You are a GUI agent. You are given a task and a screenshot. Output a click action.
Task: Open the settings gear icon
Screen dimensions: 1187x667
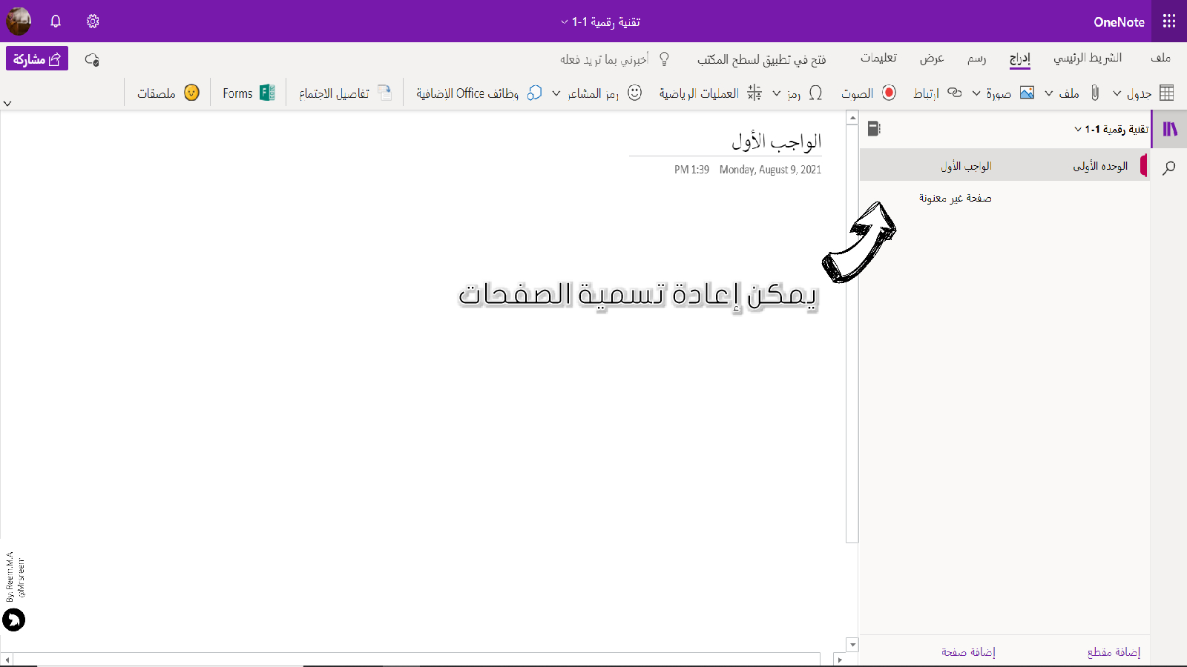coord(93,21)
